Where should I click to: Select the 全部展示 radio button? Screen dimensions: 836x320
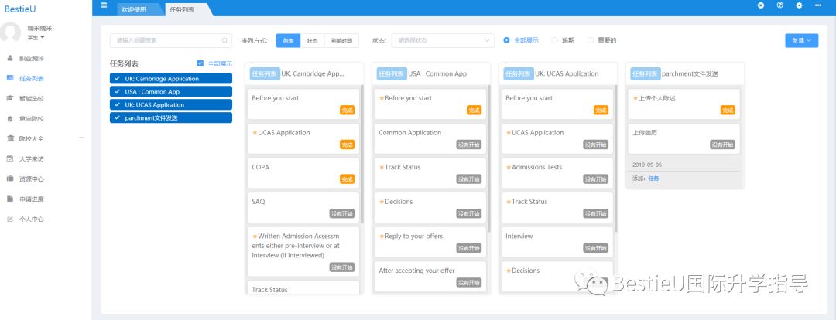click(506, 40)
